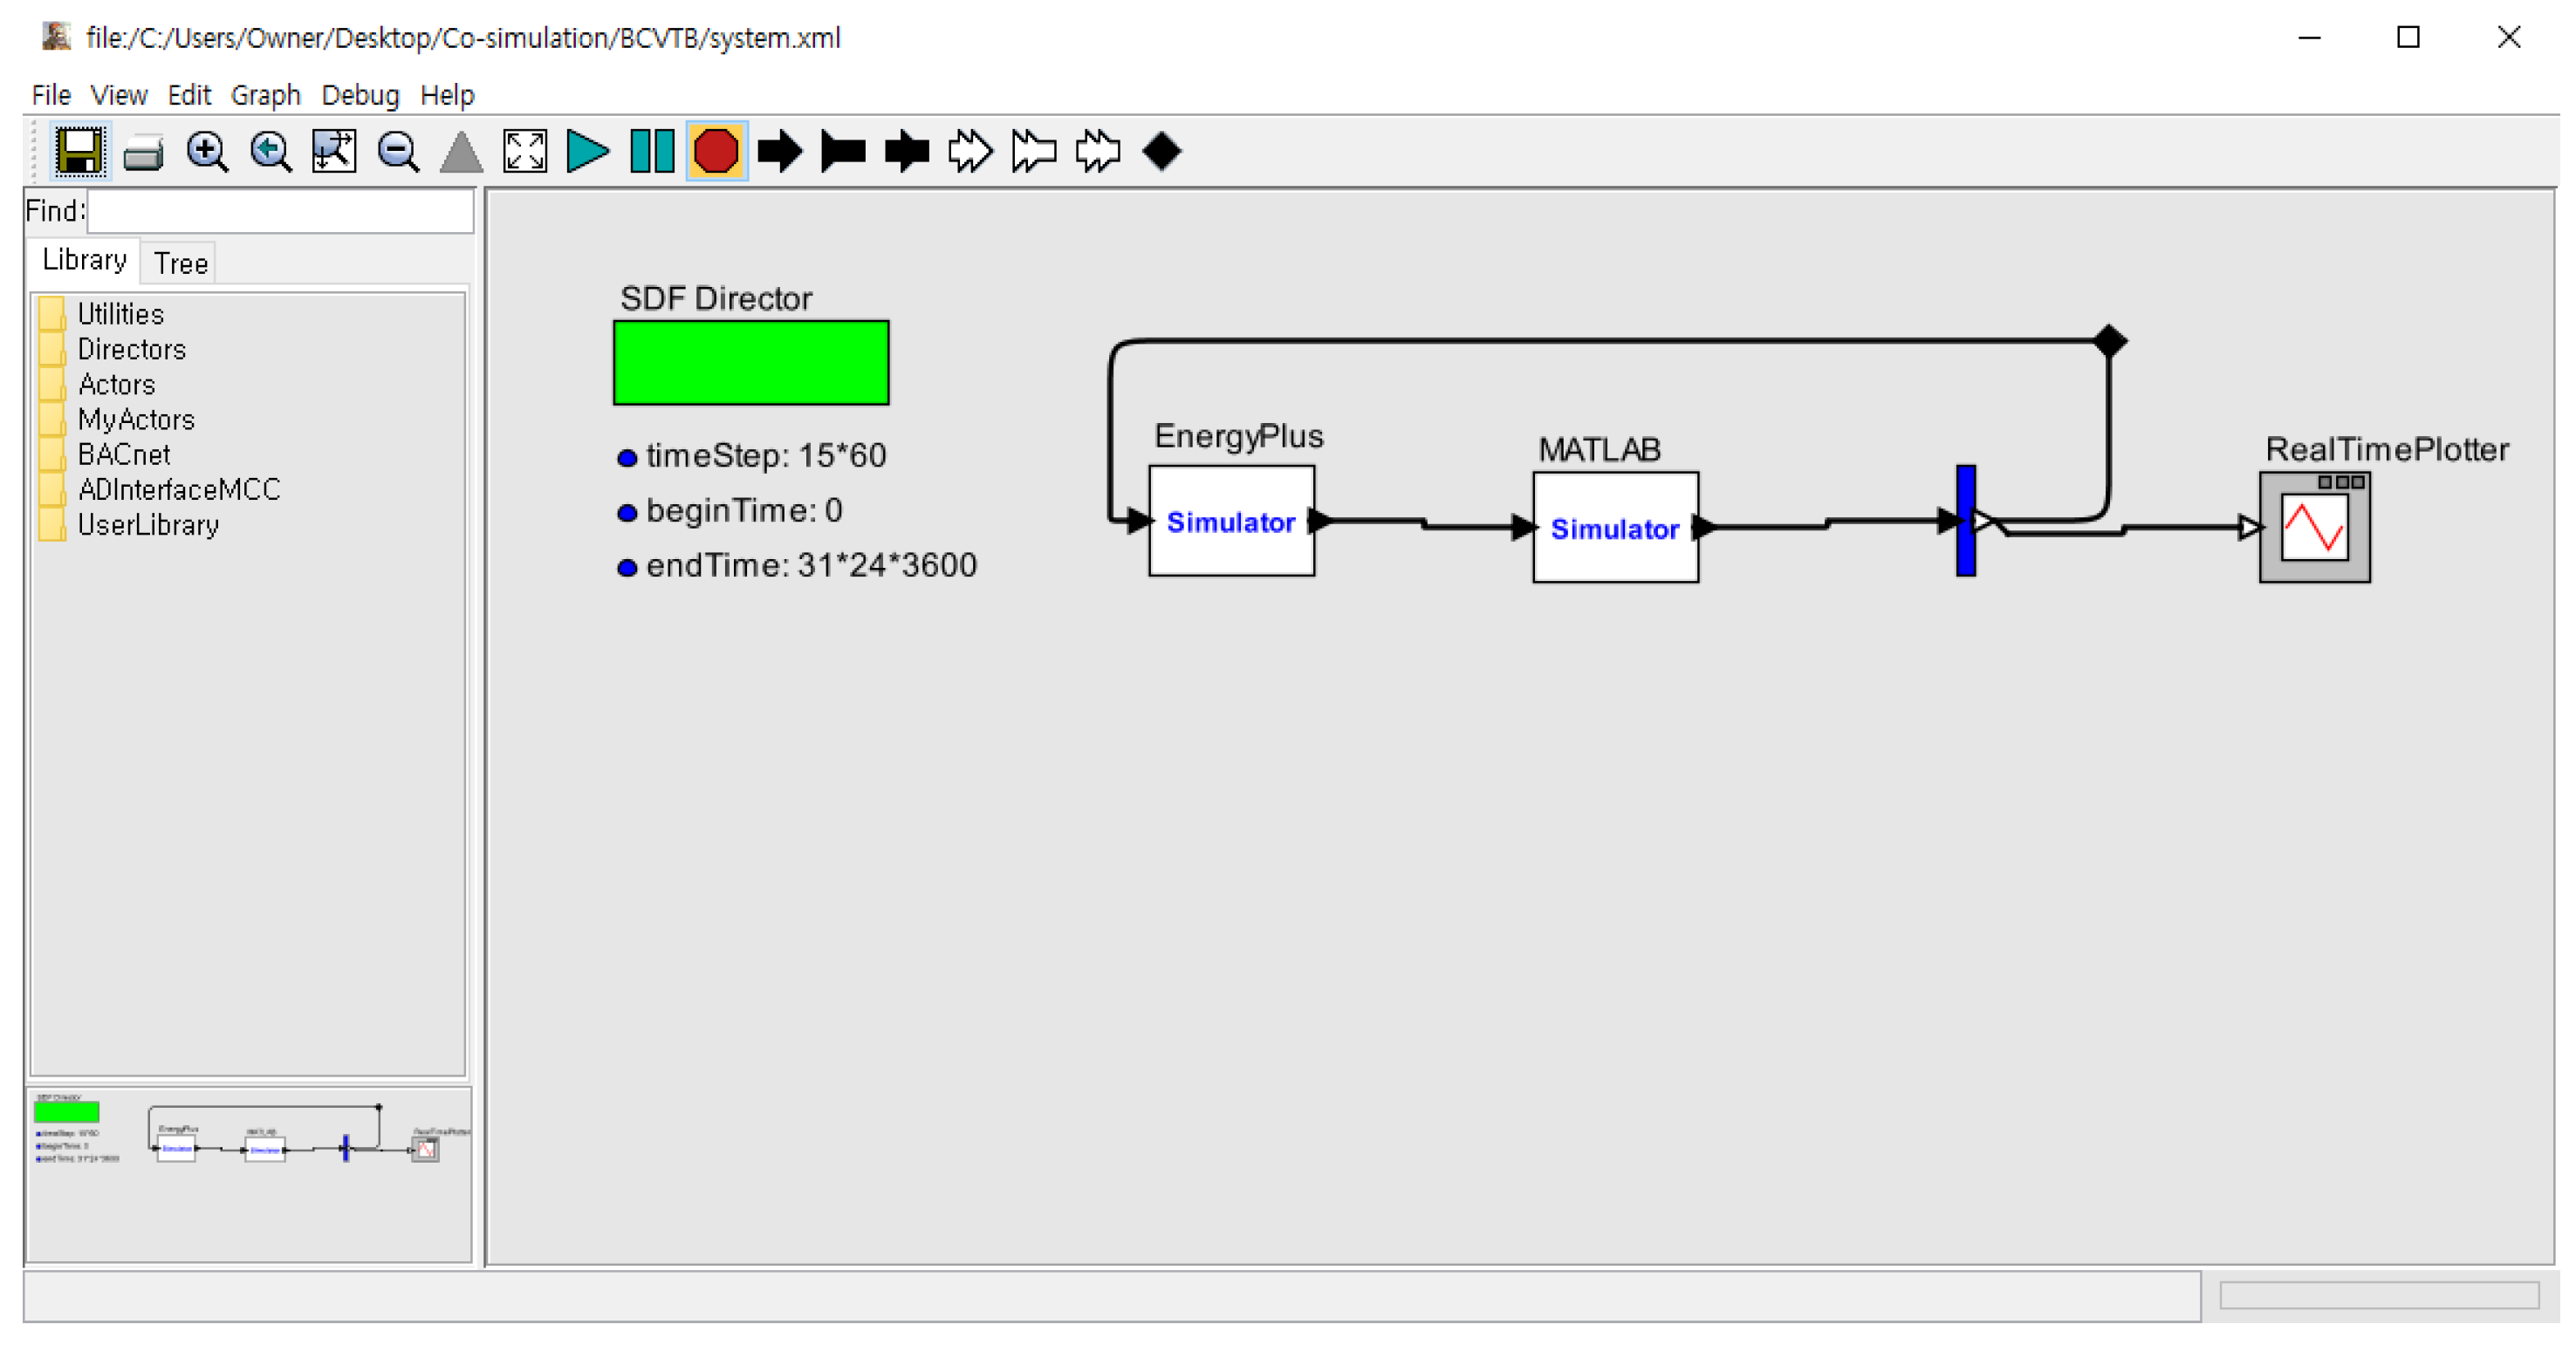Select the green SDF Director block
This screenshot has width=2576, height=1345.
(750, 362)
